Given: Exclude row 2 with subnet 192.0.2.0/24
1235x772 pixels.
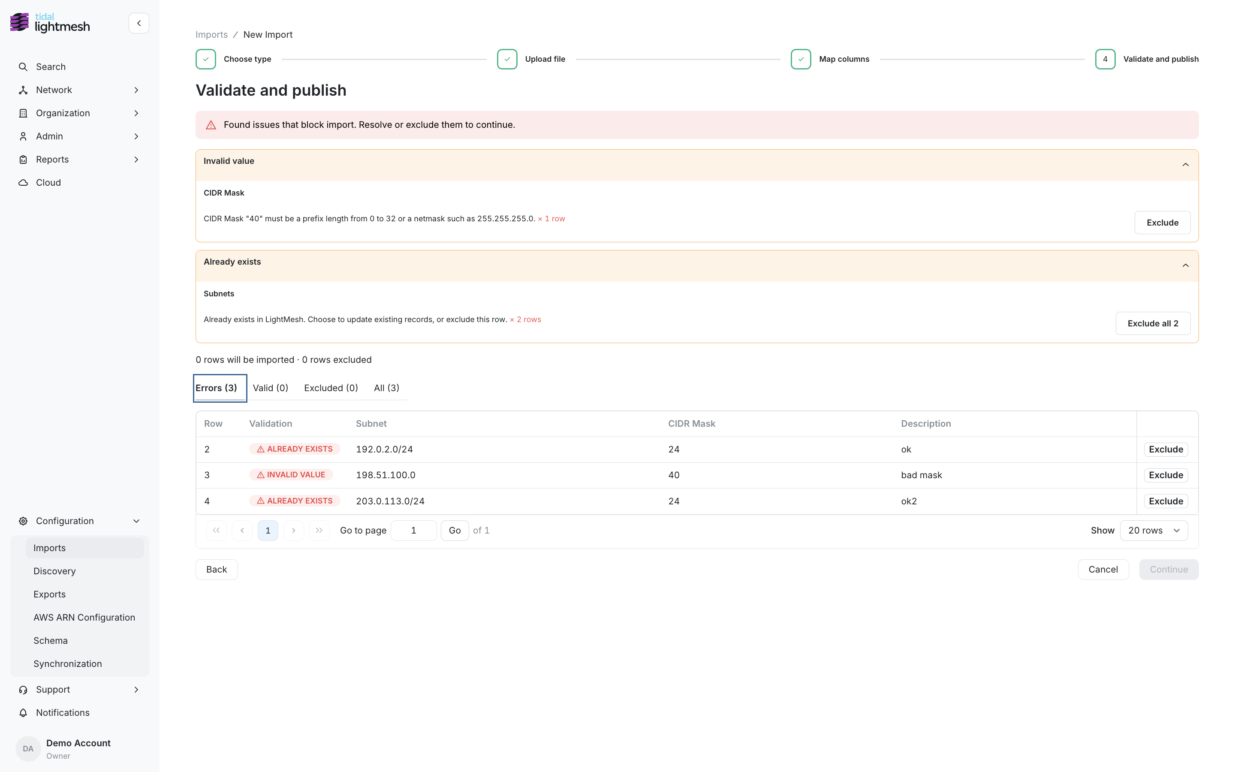Looking at the screenshot, I should pyautogui.click(x=1166, y=449).
